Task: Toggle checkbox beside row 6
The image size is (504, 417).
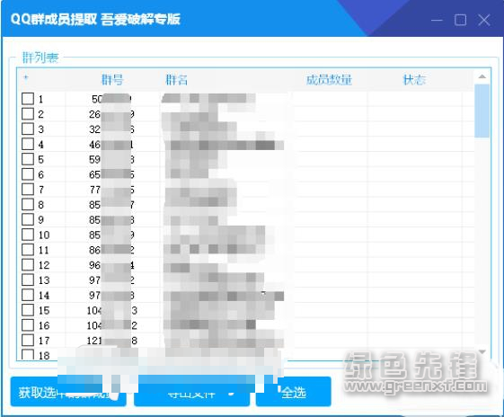Action: [x=28, y=174]
